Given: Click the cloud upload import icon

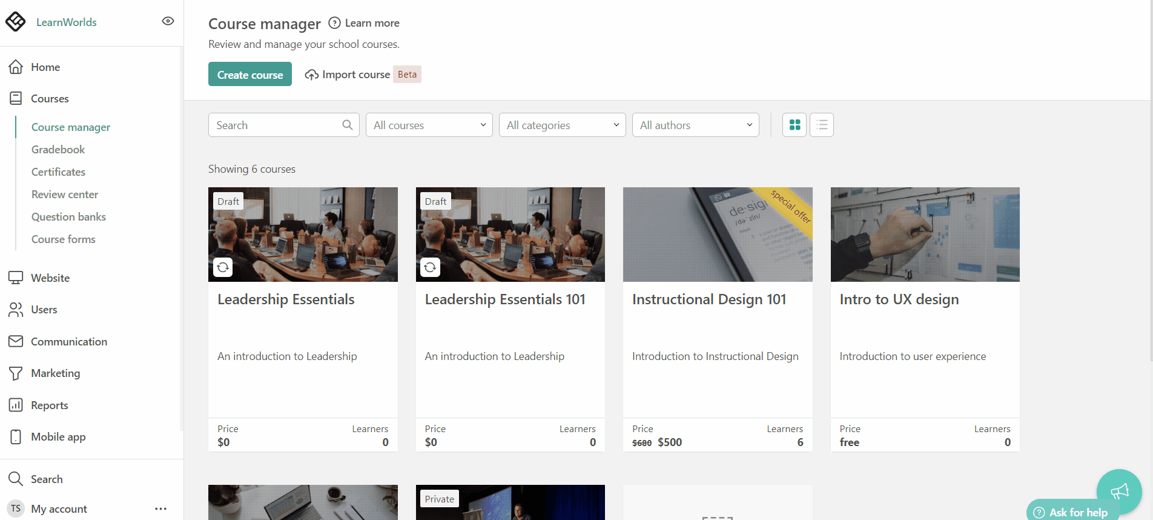Looking at the screenshot, I should click(311, 75).
